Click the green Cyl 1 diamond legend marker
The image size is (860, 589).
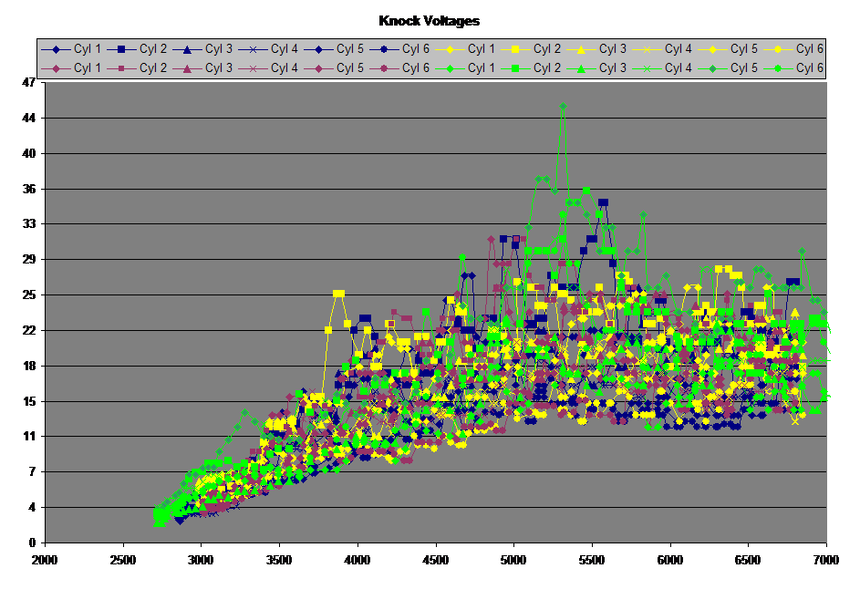point(451,68)
